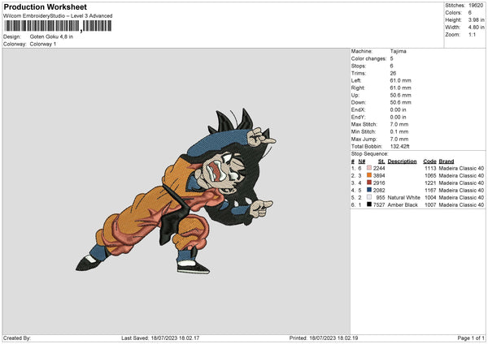Click the 'Left:' value 61.0 mm
Image resolution: width=488 pixels, height=344 pixels.
[x=400, y=80]
